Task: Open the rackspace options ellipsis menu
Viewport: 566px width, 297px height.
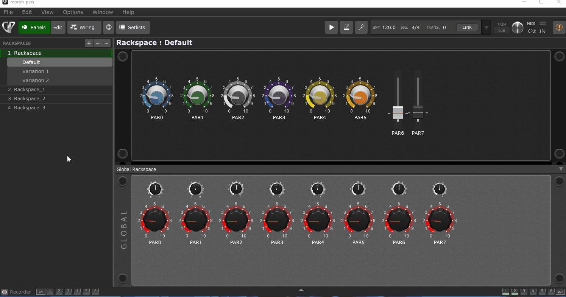Action: point(106,43)
